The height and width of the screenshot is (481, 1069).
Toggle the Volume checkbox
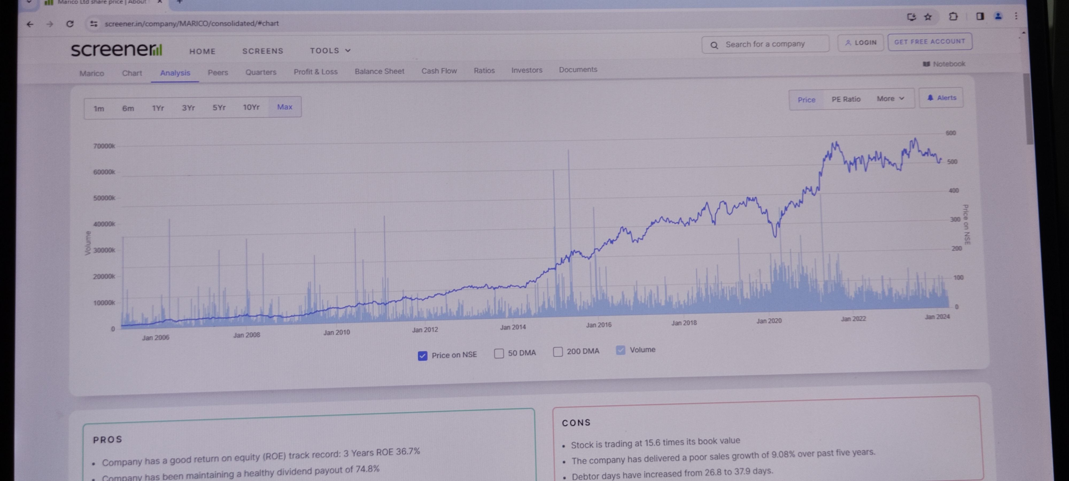point(620,350)
